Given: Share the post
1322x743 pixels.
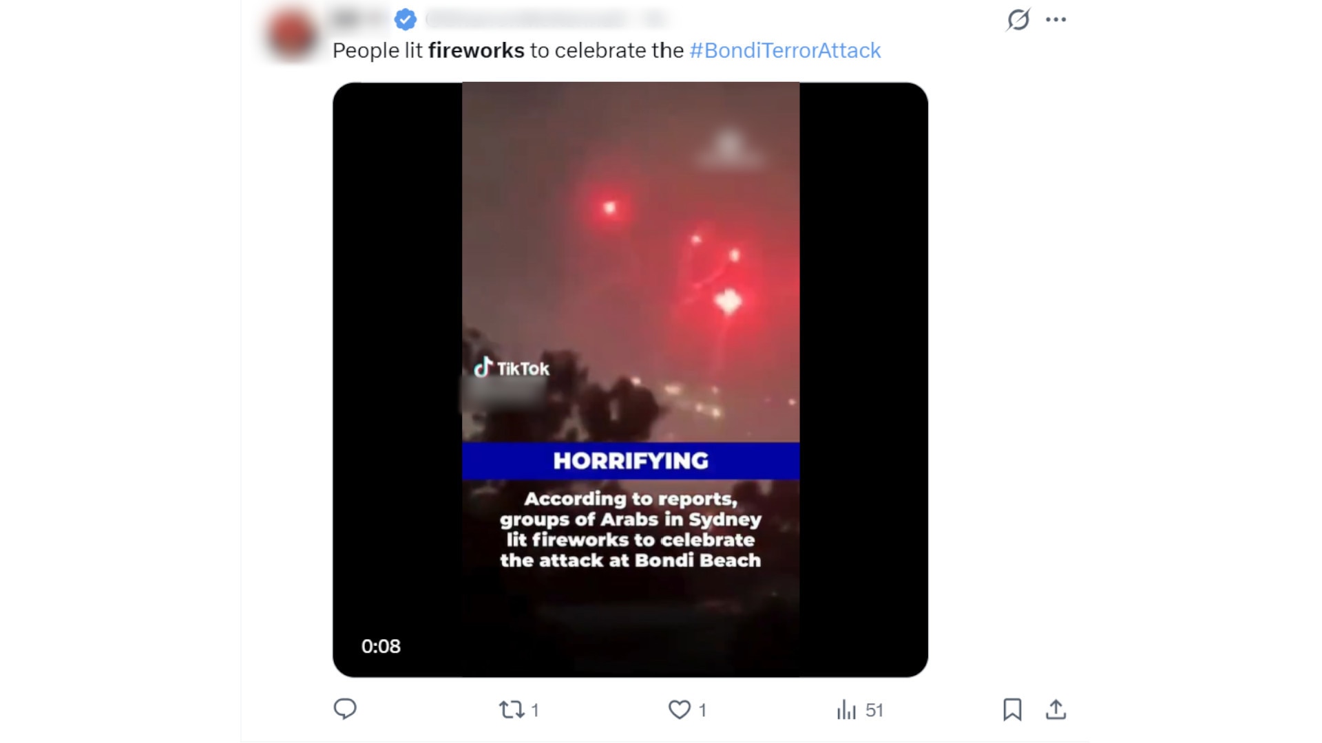Looking at the screenshot, I should point(1056,709).
